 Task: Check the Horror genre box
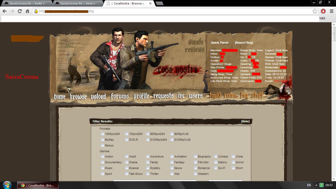[233, 162]
